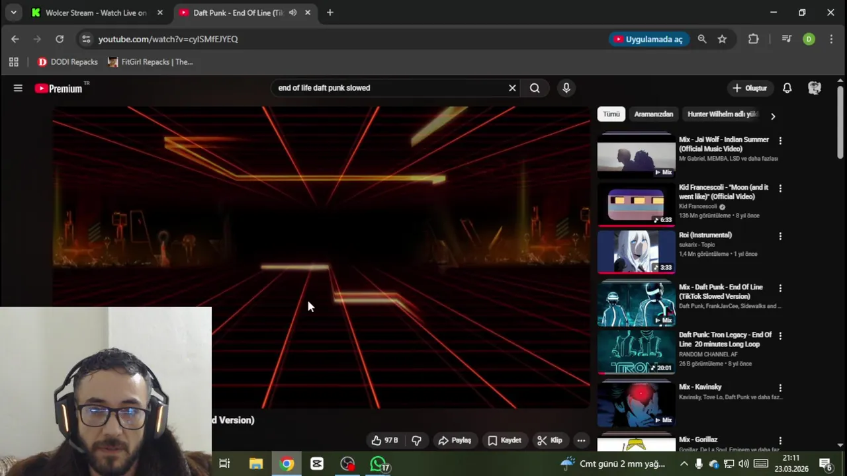Select the Aramanızdan filter chip
This screenshot has width=847, height=476.
654,114
